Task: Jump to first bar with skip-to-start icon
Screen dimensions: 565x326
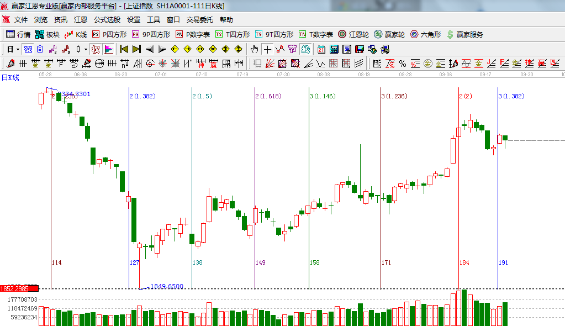Action: pos(124,49)
